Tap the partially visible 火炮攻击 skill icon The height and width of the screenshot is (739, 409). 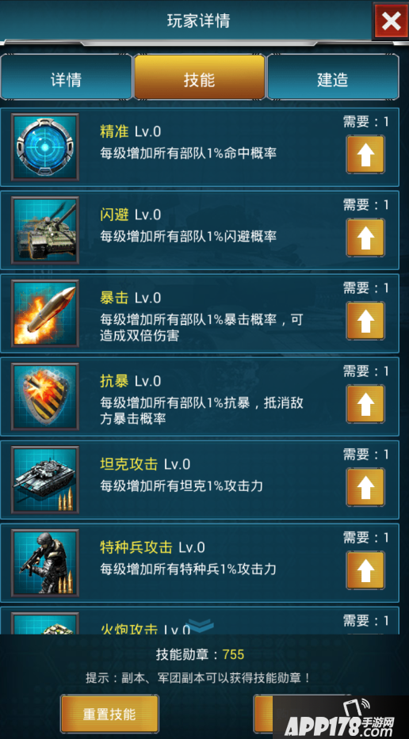tap(45, 623)
